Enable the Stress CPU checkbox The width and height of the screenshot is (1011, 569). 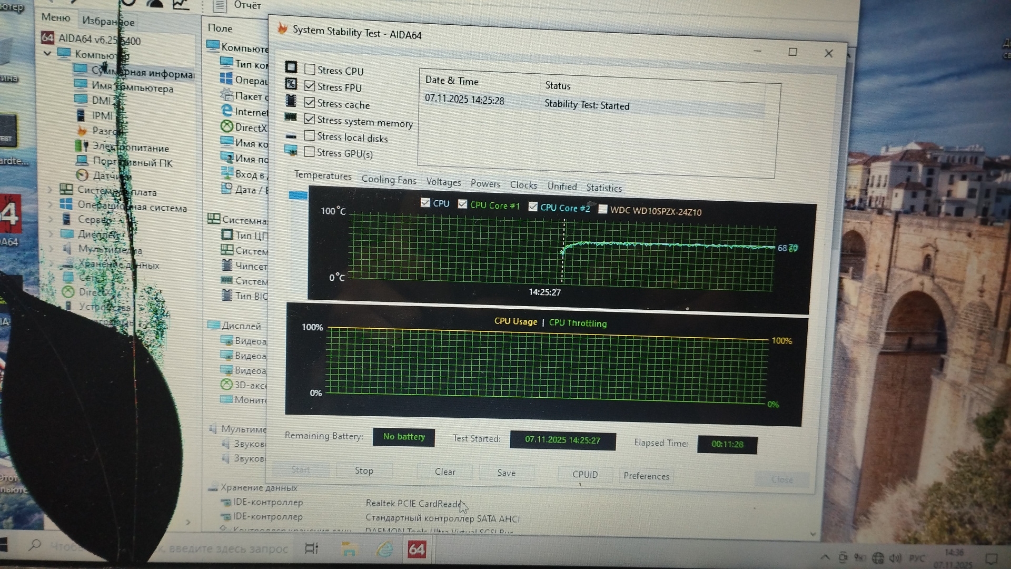click(310, 70)
